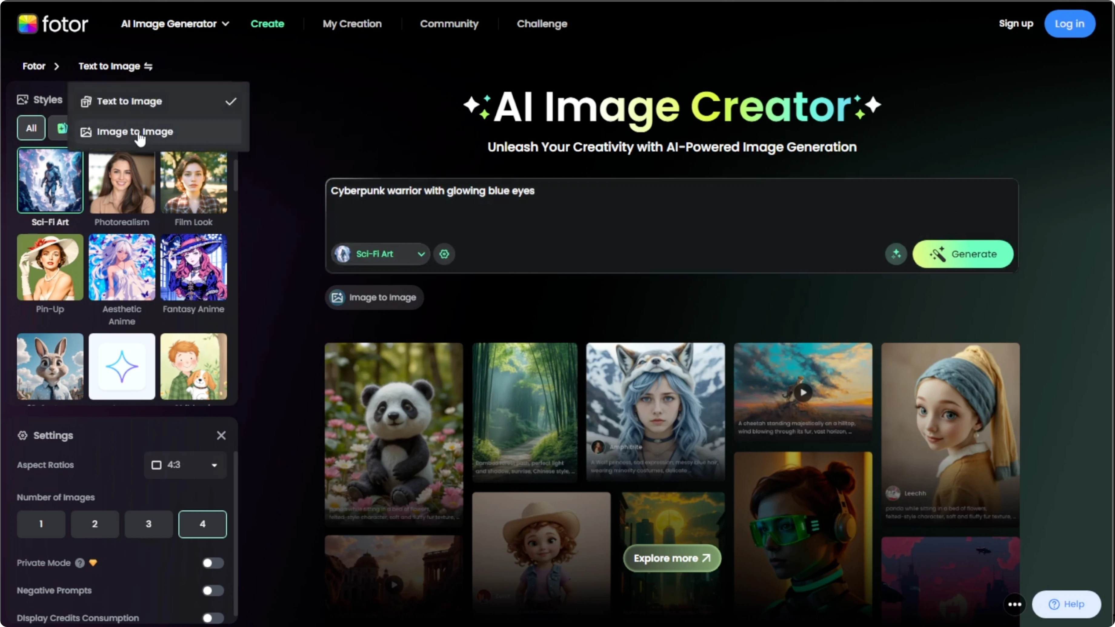
Task: Click the styles list scrollbar
Action: coord(236,175)
